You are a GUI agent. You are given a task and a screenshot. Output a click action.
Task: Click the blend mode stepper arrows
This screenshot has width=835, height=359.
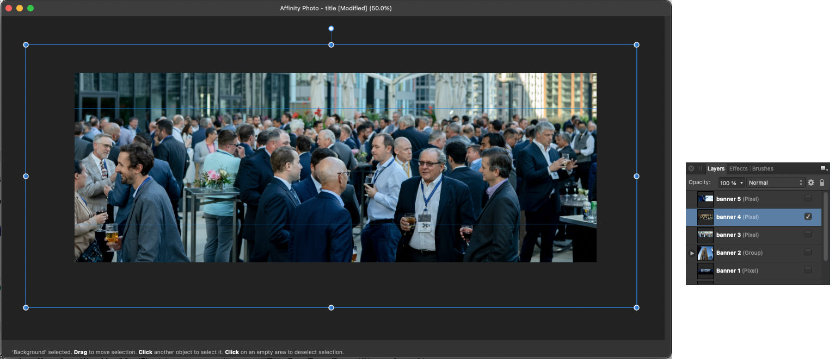tap(801, 182)
